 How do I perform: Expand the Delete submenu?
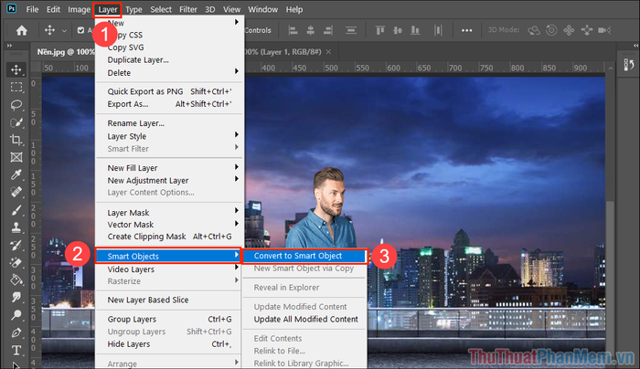click(236, 71)
